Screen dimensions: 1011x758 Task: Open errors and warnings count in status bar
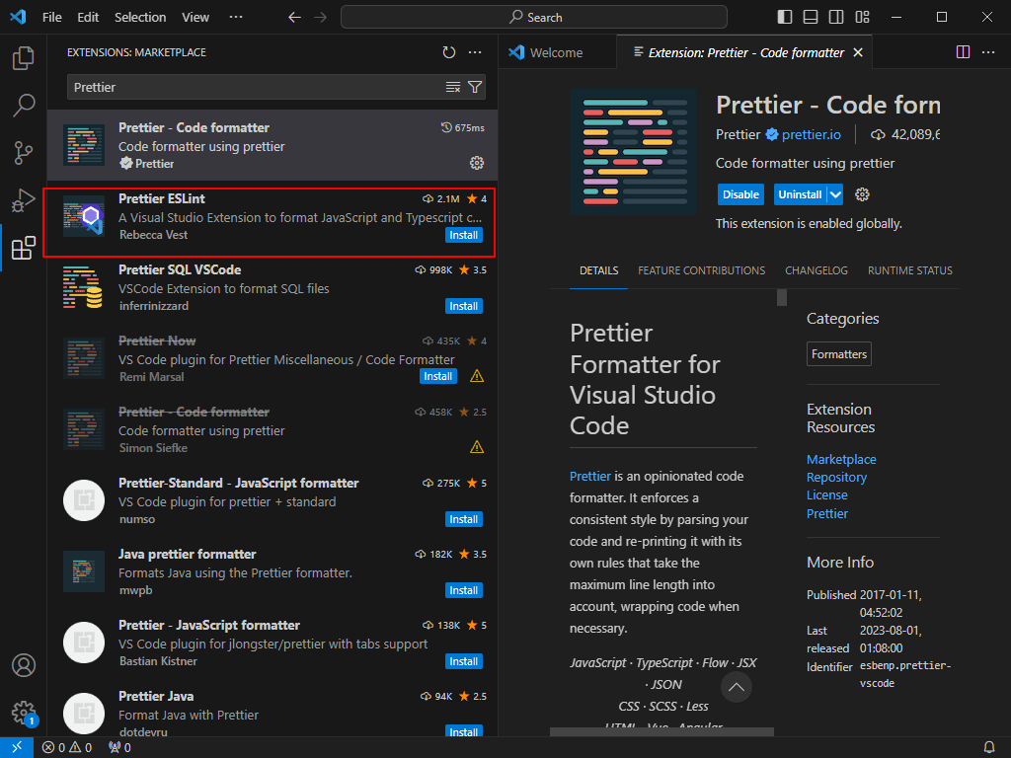(x=67, y=747)
